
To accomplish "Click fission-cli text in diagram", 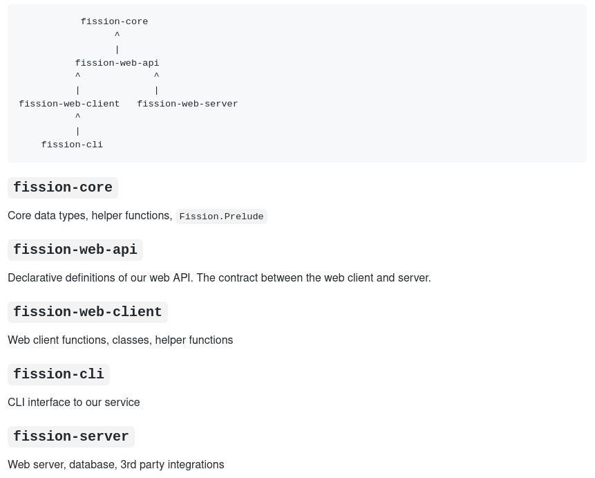I will (72, 145).
